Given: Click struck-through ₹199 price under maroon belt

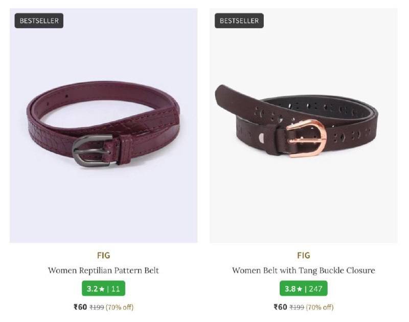Looking at the screenshot, I should tap(97, 308).
